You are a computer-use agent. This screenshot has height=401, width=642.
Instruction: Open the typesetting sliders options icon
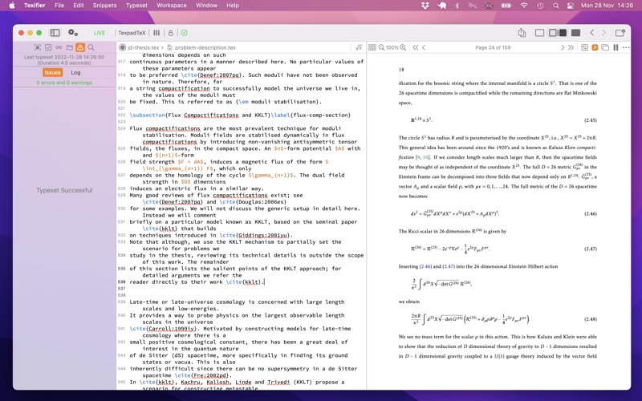click(156, 33)
